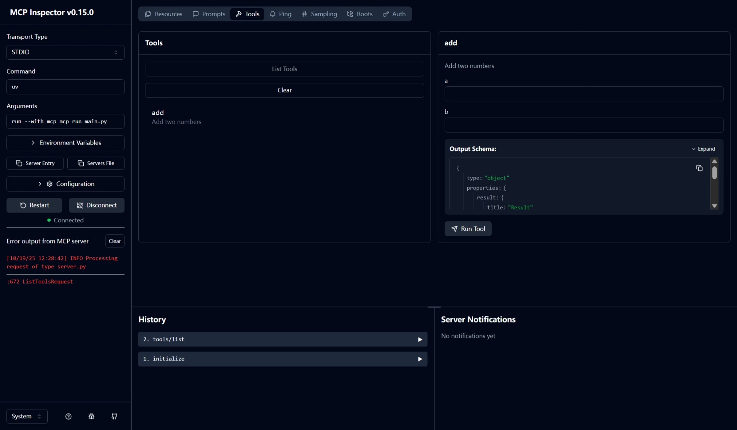Disconnect from the MCP server

tap(97, 205)
